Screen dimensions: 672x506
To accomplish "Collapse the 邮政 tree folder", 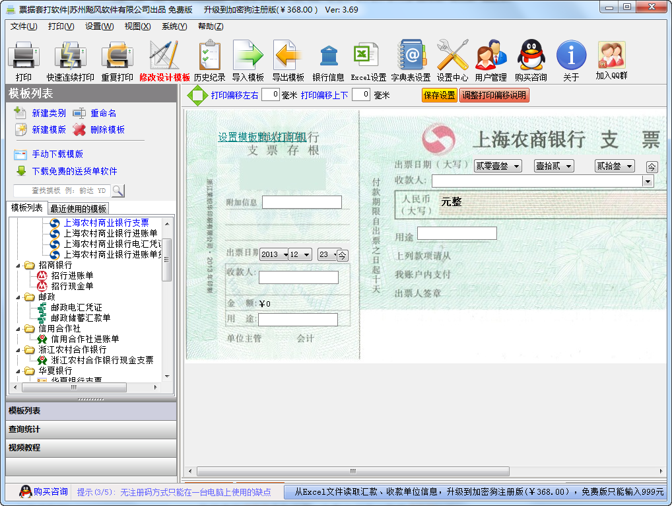I will pyautogui.click(x=19, y=297).
